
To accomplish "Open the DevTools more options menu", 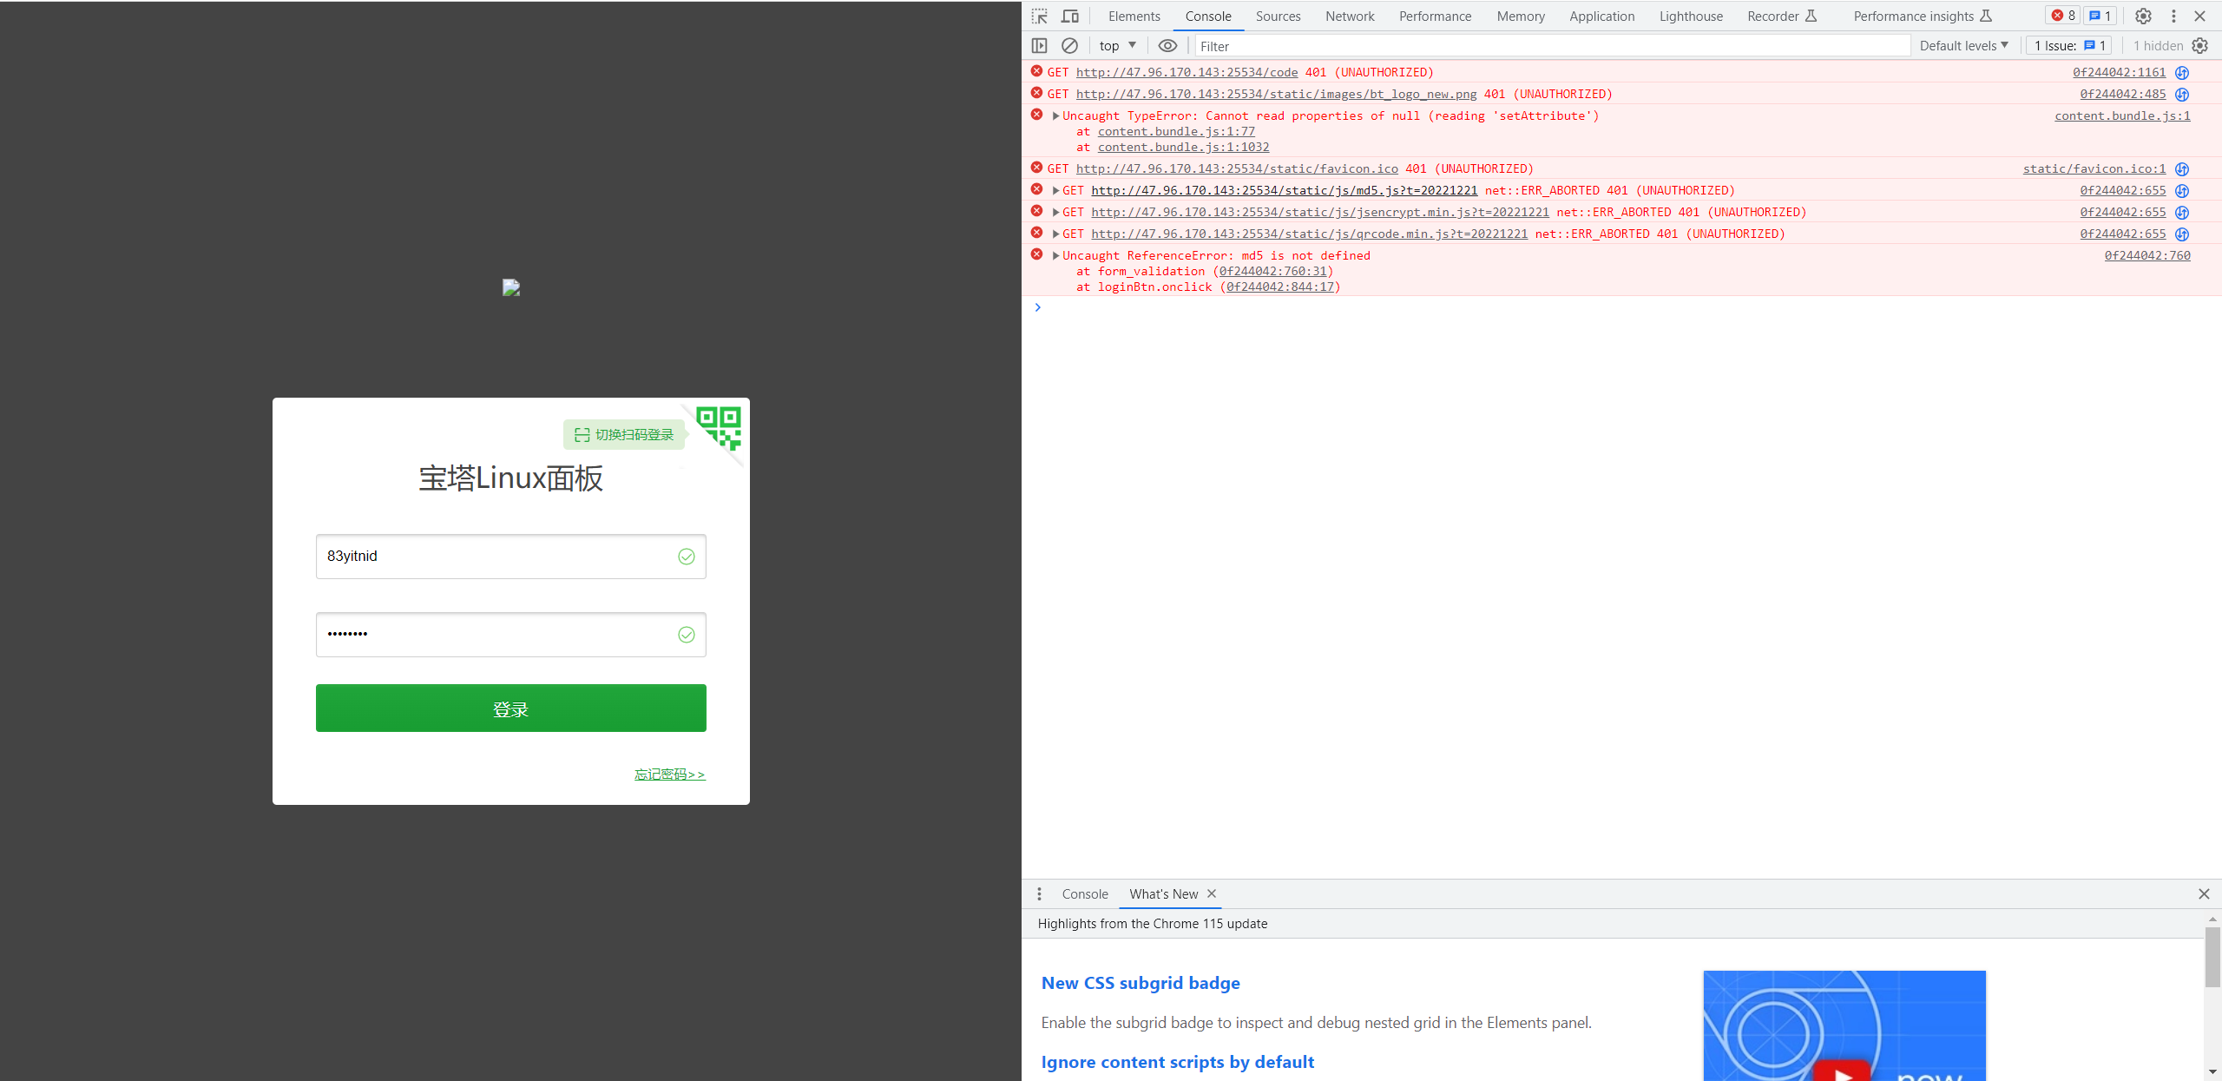I will pyautogui.click(x=2173, y=16).
